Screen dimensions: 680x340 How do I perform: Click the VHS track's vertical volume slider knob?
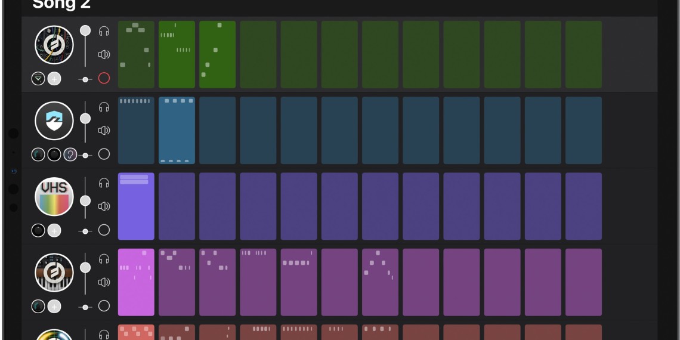click(85, 200)
